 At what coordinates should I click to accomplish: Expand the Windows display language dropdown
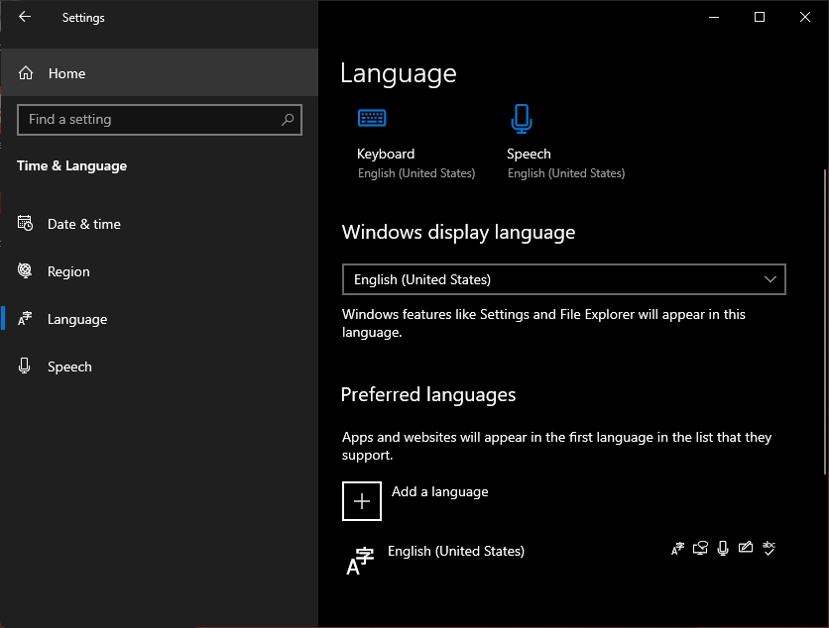[x=563, y=279]
